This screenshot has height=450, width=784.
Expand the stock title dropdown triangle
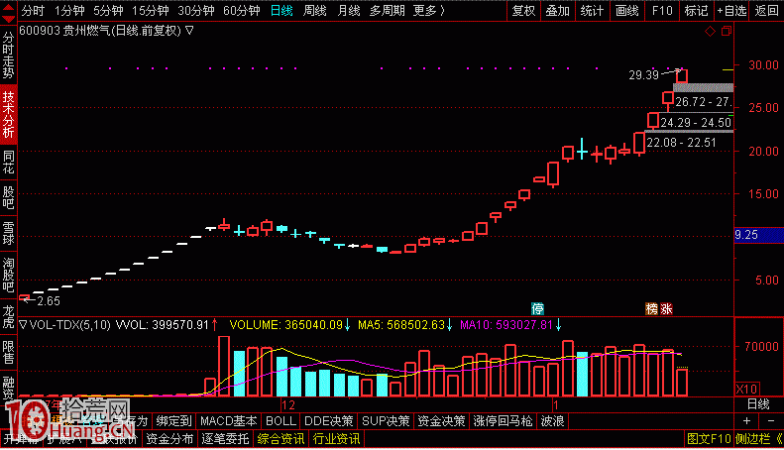189,31
